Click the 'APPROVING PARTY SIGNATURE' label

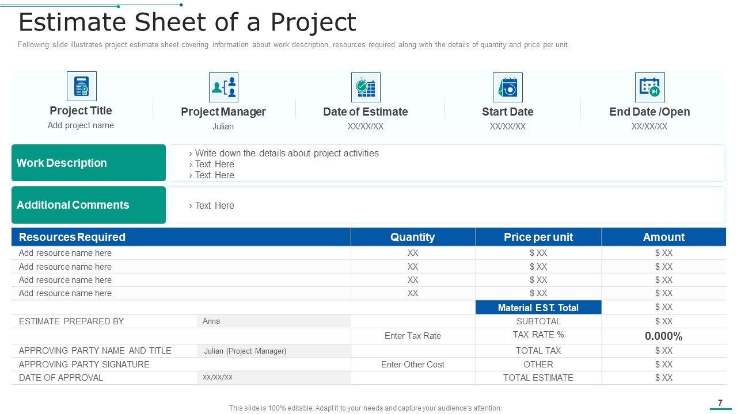84,365
